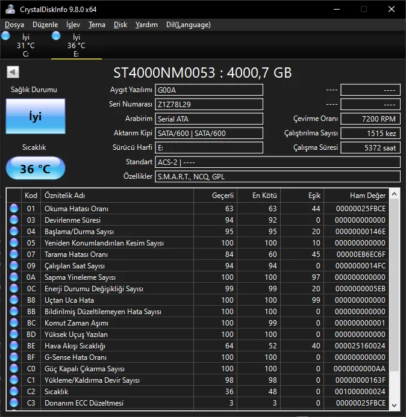This screenshot has height=417, width=406.
Task: Click status orb for C2 Sıcaklık row
Action: (x=14, y=391)
